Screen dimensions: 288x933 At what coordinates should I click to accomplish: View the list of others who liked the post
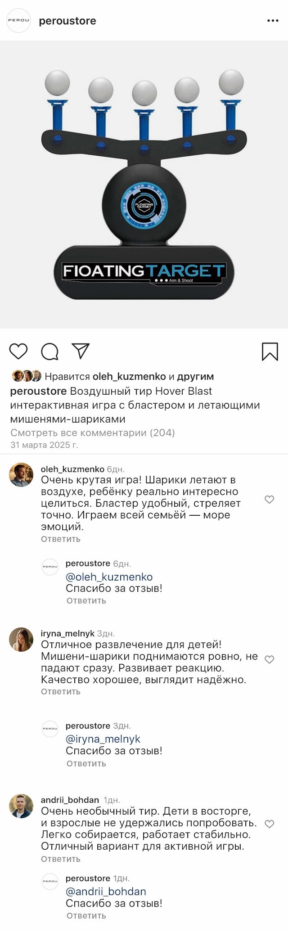195,377
